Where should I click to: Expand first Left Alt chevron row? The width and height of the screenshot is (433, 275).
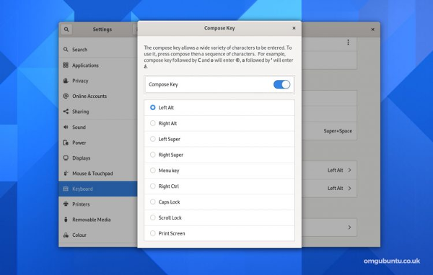tap(329, 170)
